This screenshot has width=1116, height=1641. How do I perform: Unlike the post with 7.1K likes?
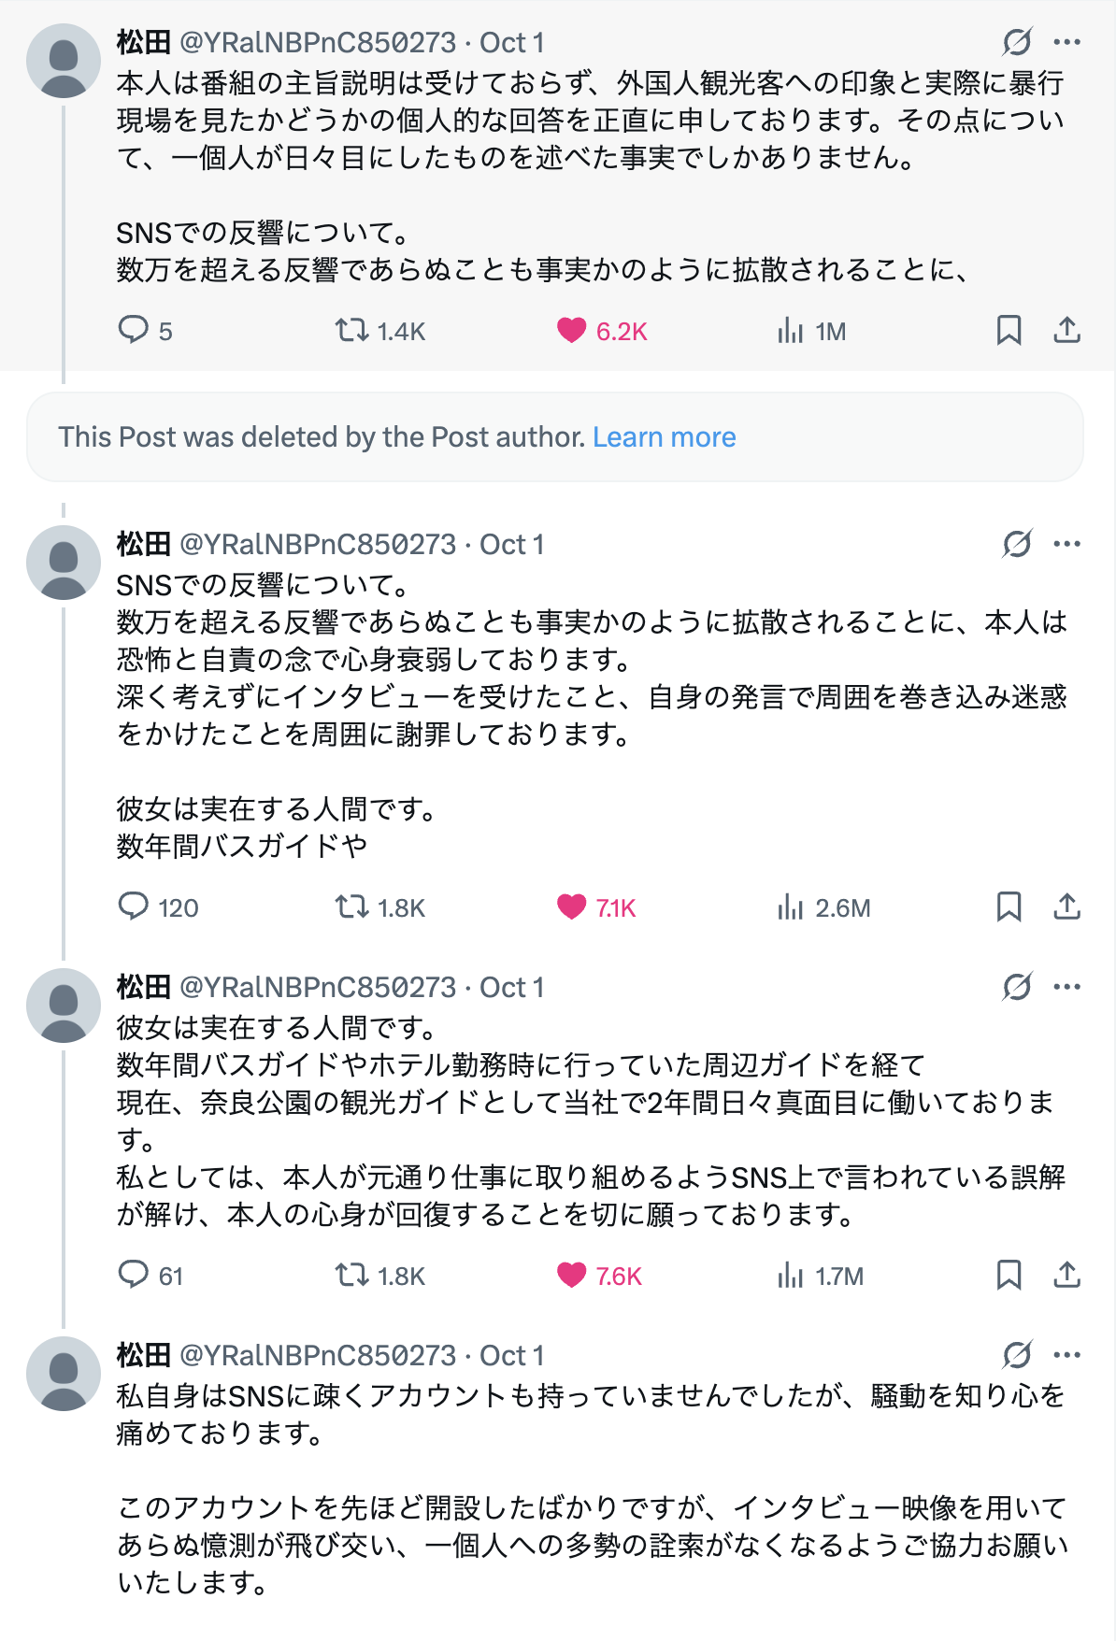click(571, 906)
